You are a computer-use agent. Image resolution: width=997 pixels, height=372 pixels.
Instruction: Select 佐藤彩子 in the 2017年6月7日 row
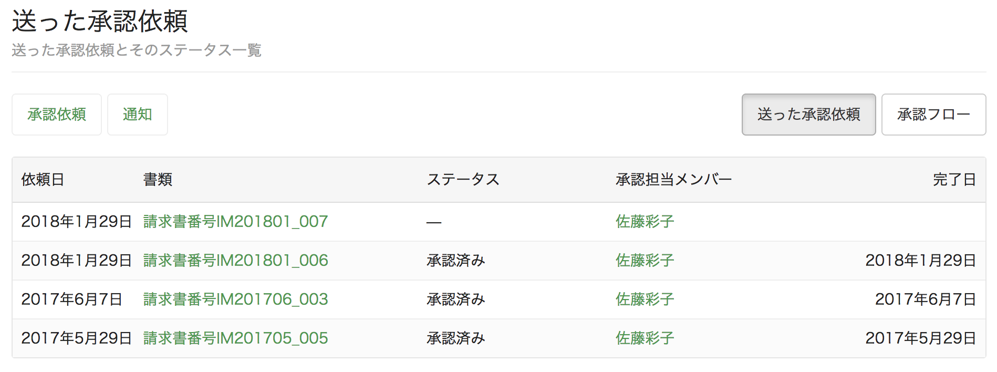645,299
